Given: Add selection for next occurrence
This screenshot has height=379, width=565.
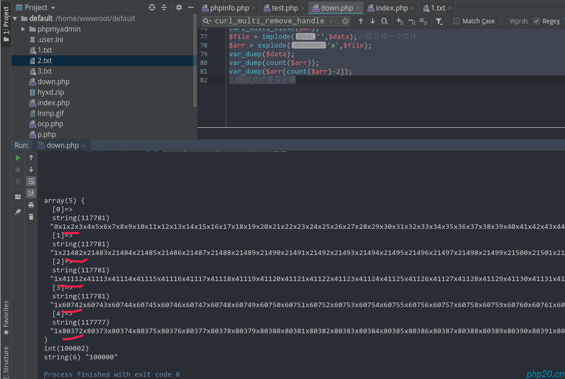Looking at the screenshot, I should pyautogui.click(x=400, y=21).
